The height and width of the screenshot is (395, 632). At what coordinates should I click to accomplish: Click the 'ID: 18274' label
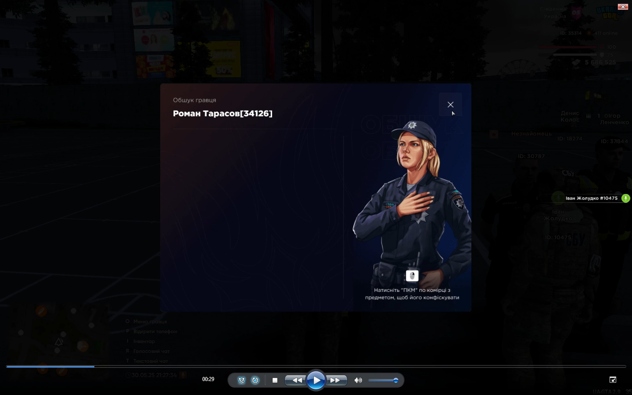pos(570,139)
